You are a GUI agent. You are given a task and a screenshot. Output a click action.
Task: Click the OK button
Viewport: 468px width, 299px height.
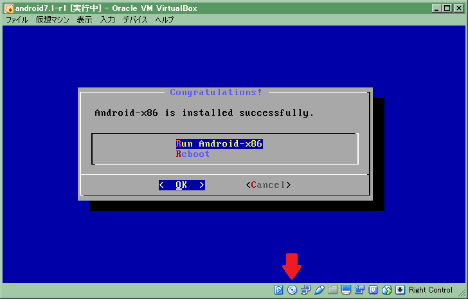click(182, 185)
